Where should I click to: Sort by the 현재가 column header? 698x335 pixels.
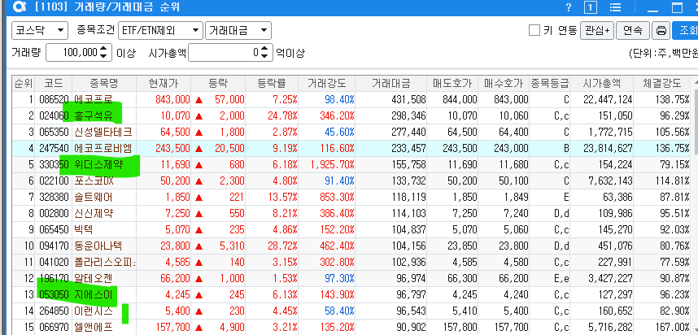pos(163,83)
